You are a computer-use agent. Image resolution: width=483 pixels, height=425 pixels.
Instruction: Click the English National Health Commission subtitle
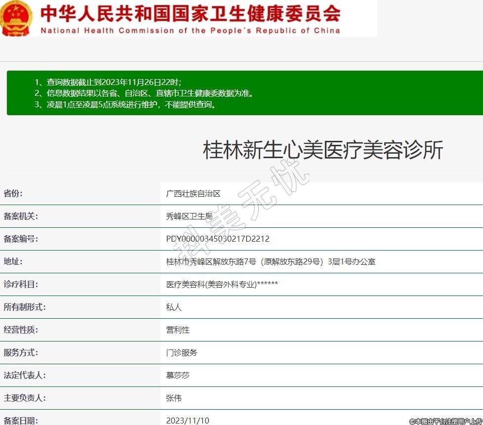(x=190, y=31)
